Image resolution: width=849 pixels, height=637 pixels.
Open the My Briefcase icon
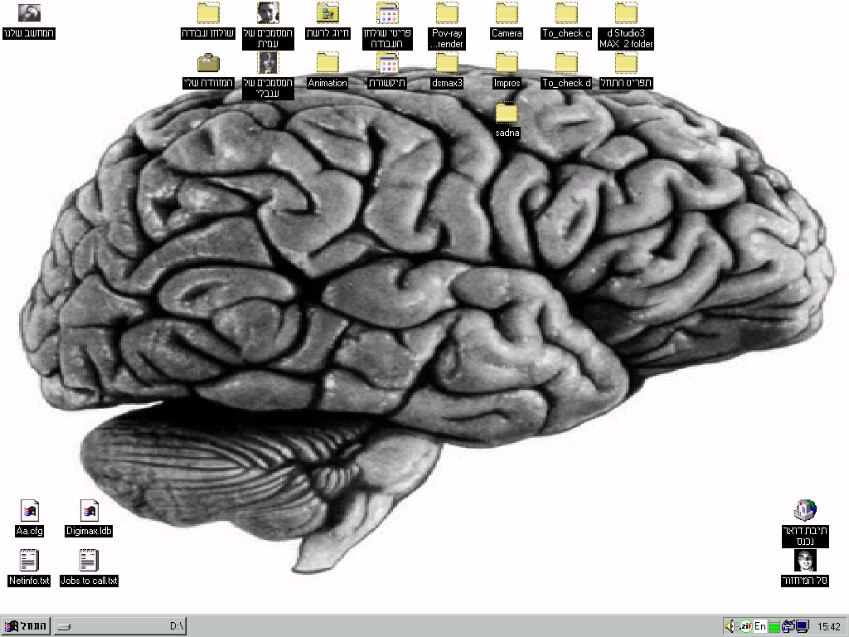pyautogui.click(x=208, y=64)
